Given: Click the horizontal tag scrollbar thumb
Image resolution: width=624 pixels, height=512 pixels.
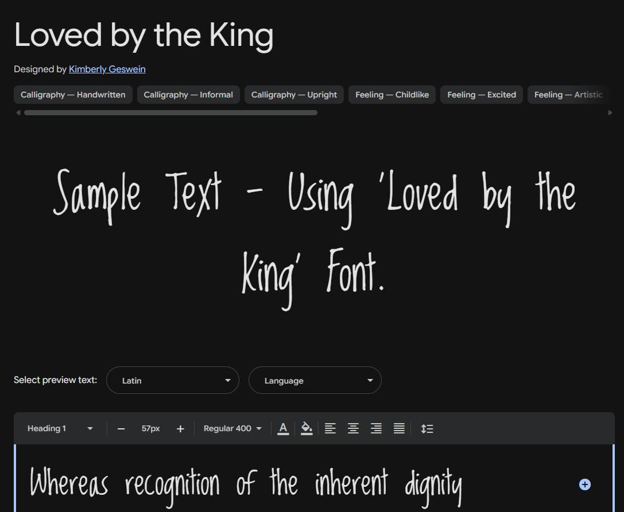Looking at the screenshot, I should 170,113.
